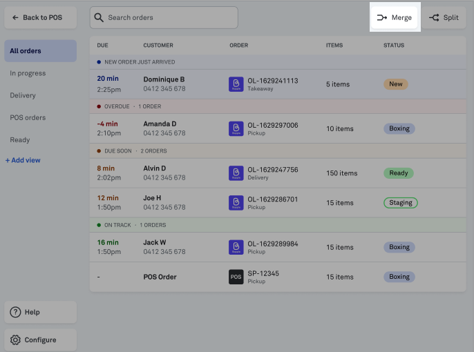Click the 5 items cell
The height and width of the screenshot is (352, 474).
pos(338,84)
